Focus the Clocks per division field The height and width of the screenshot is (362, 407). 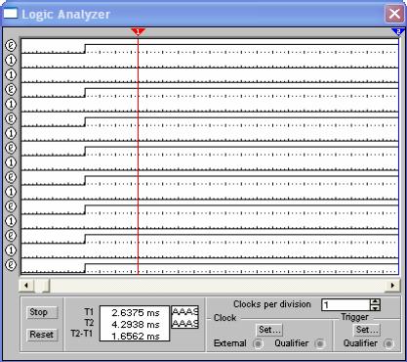pos(346,305)
